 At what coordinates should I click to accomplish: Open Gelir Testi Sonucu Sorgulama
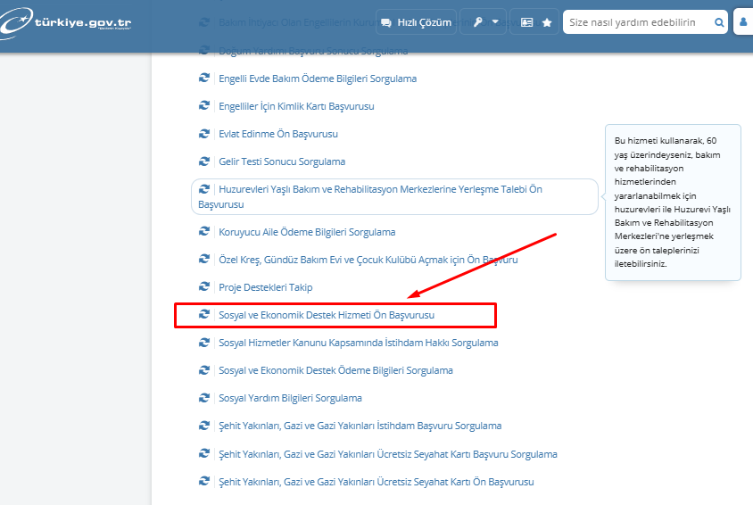282,161
